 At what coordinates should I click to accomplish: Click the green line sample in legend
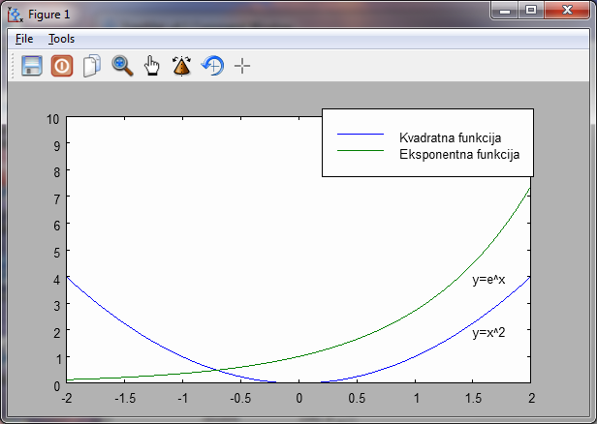click(x=360, y=152)
